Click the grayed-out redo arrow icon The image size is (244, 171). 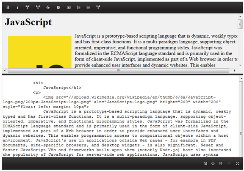[228, 163]
